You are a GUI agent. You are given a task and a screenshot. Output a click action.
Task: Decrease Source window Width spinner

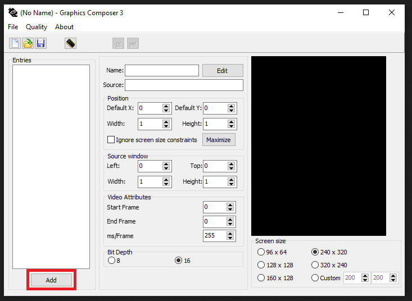(166, 184)
